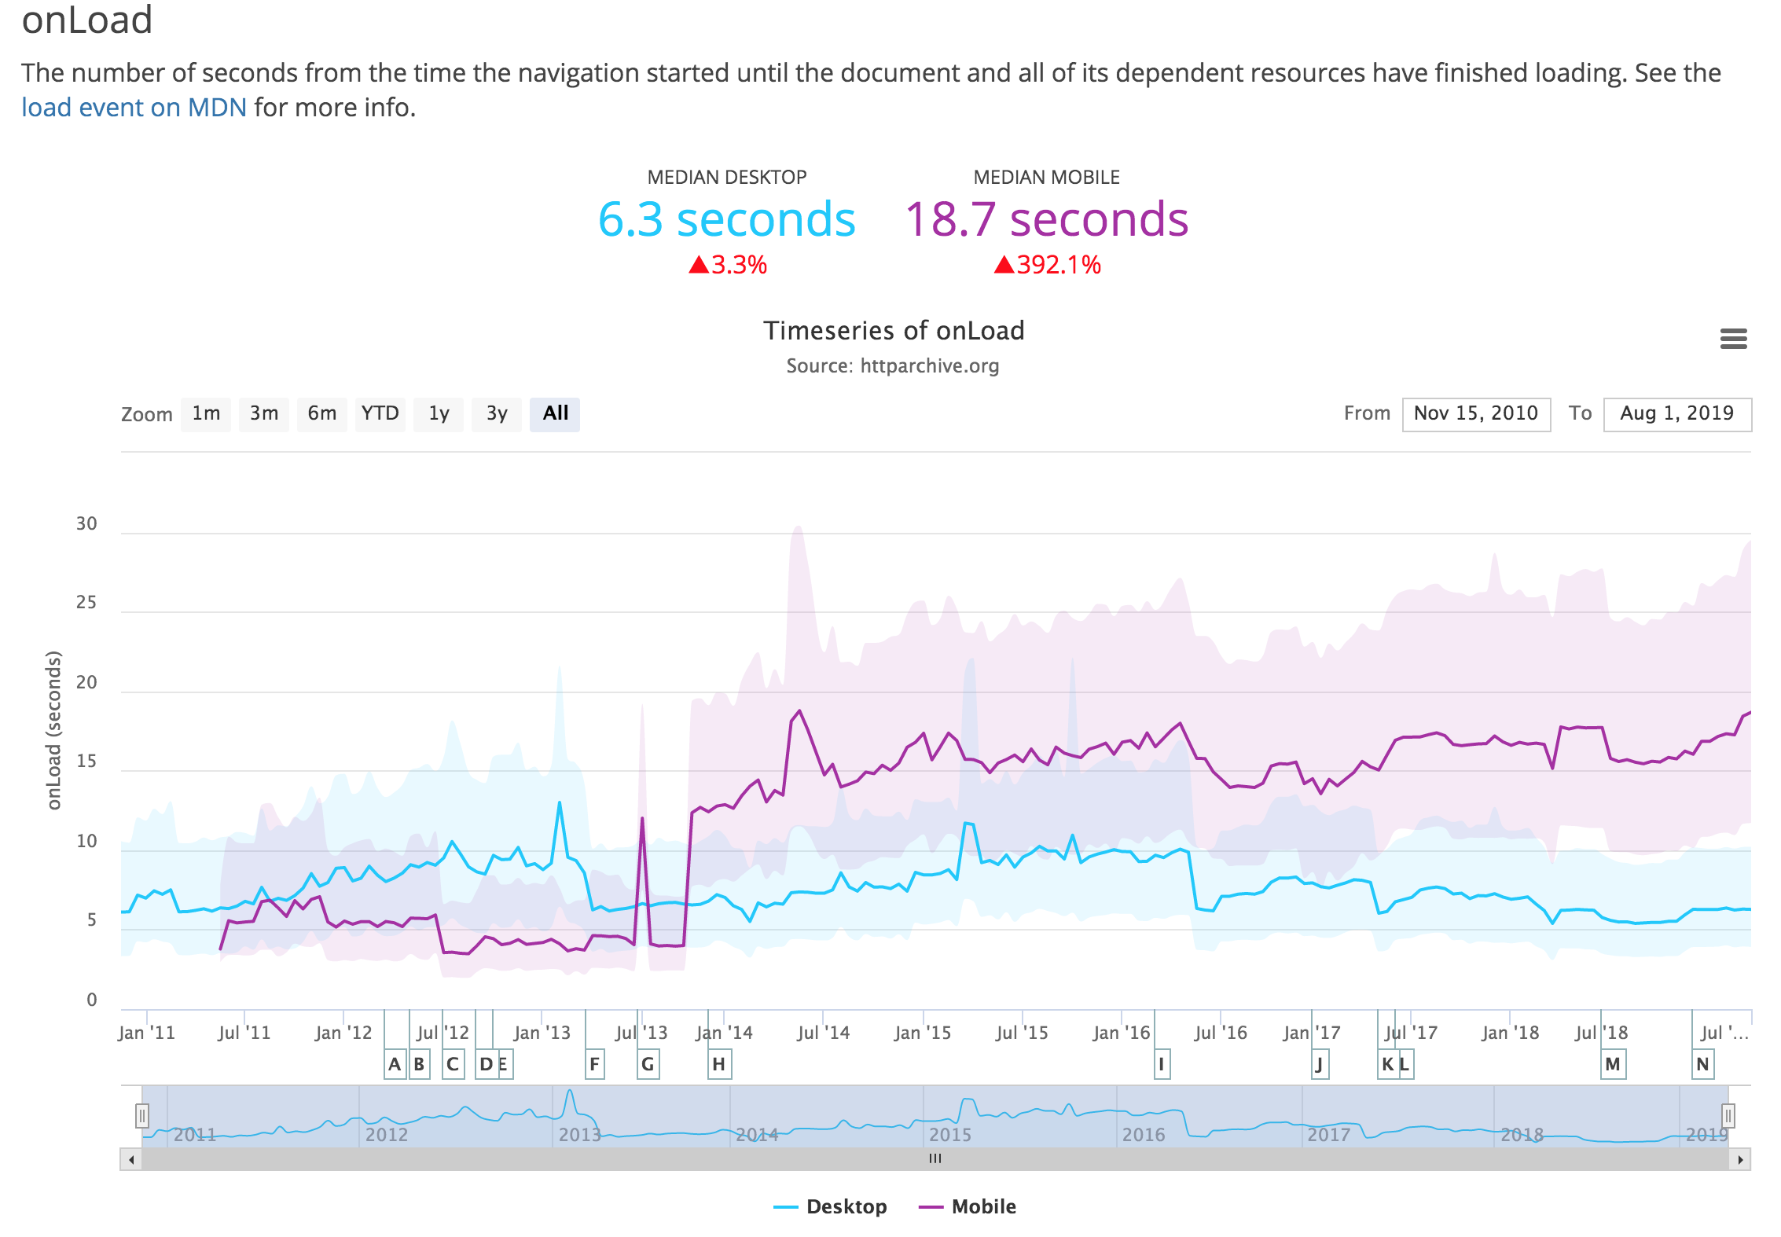Screen dimensions: 1781x1237
Task: Select the 1m zoom range
Action: [x=206, y=413]
